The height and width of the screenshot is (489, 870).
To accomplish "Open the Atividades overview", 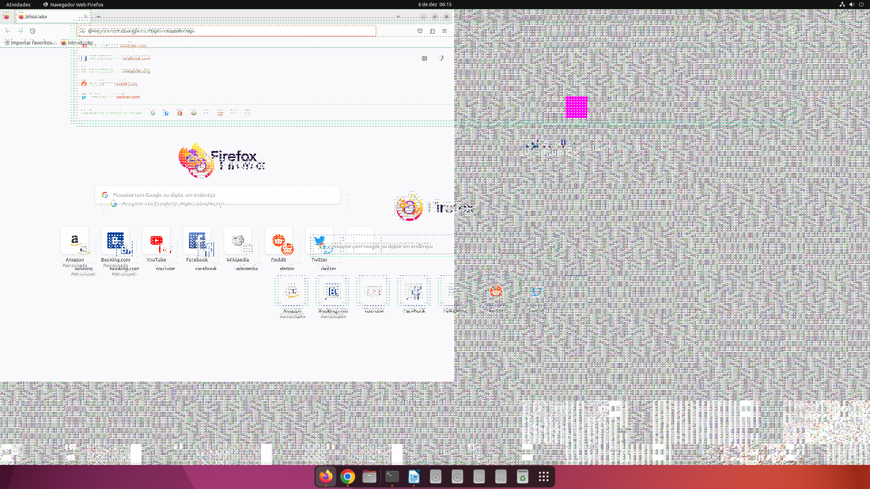I will [x=18, y=4].
